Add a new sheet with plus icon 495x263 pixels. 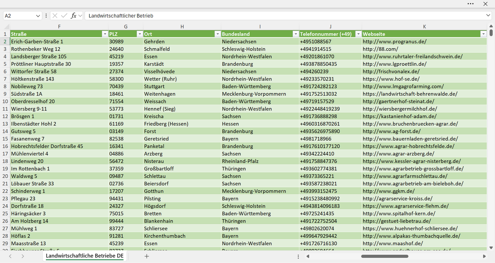point(147,256)
